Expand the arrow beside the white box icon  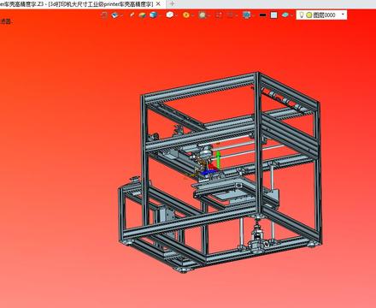tap(177, 15)
